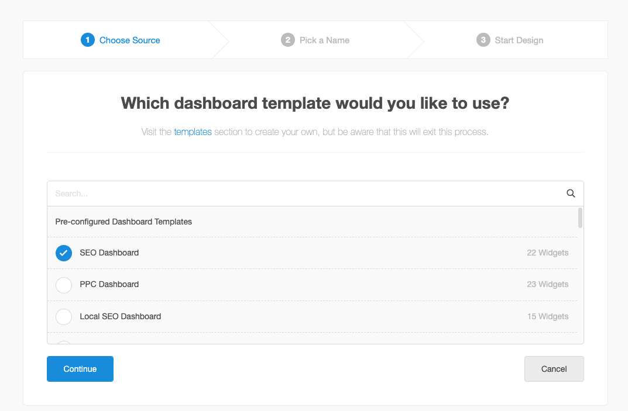Click the step 1 Choose Source circle icon
Screen dimensions: 628x411
coord(87,40)
